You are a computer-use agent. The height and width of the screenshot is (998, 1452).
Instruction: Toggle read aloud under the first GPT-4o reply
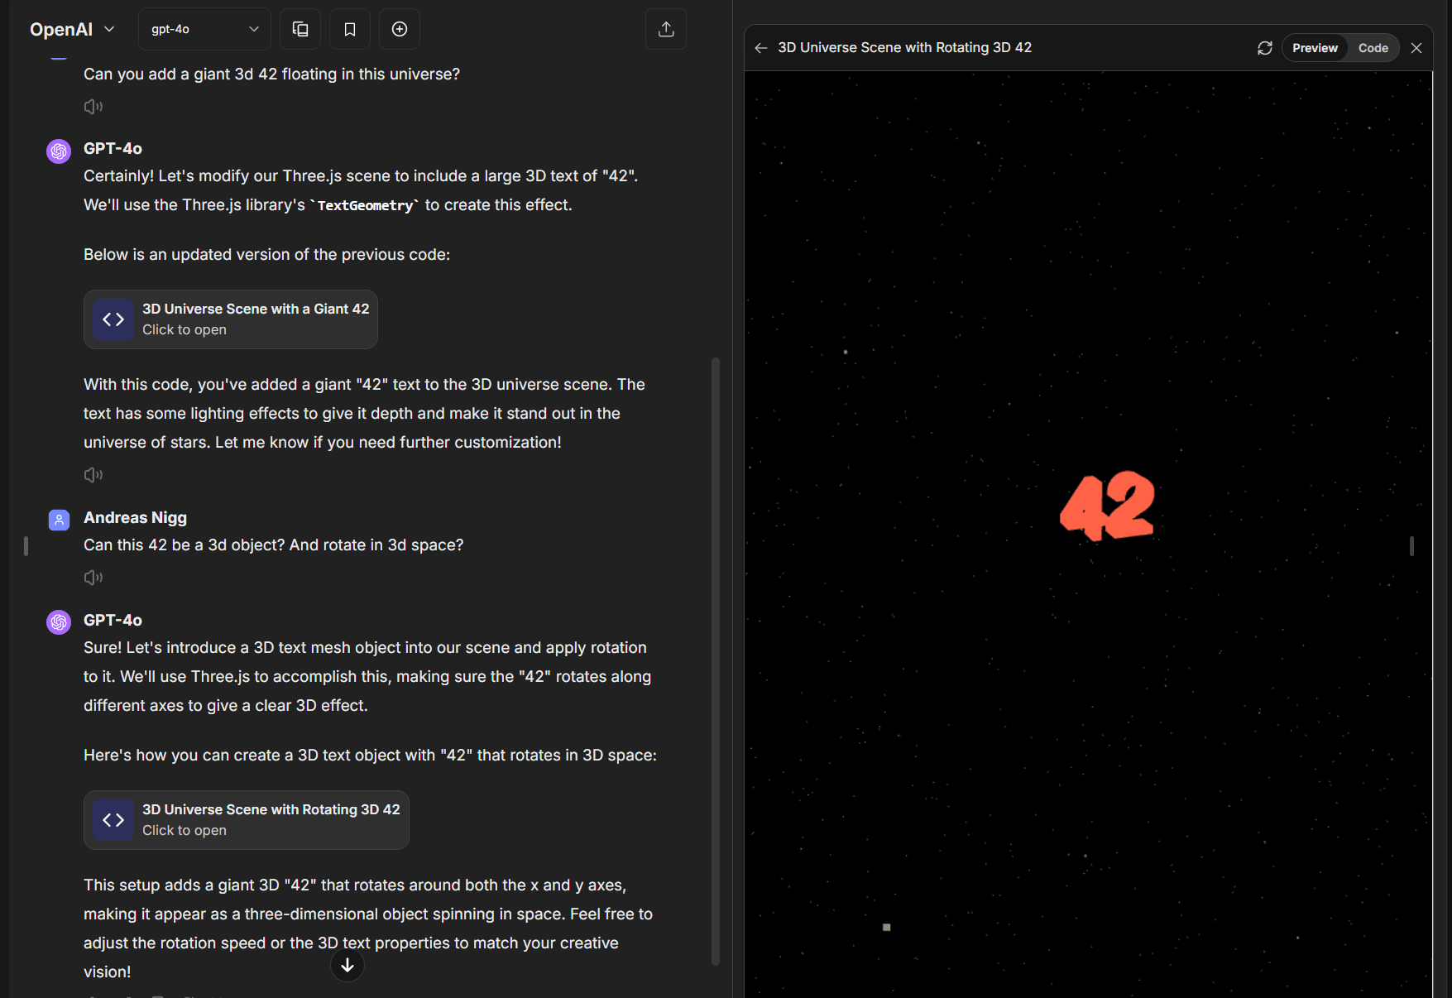click(x=93, y=475)
